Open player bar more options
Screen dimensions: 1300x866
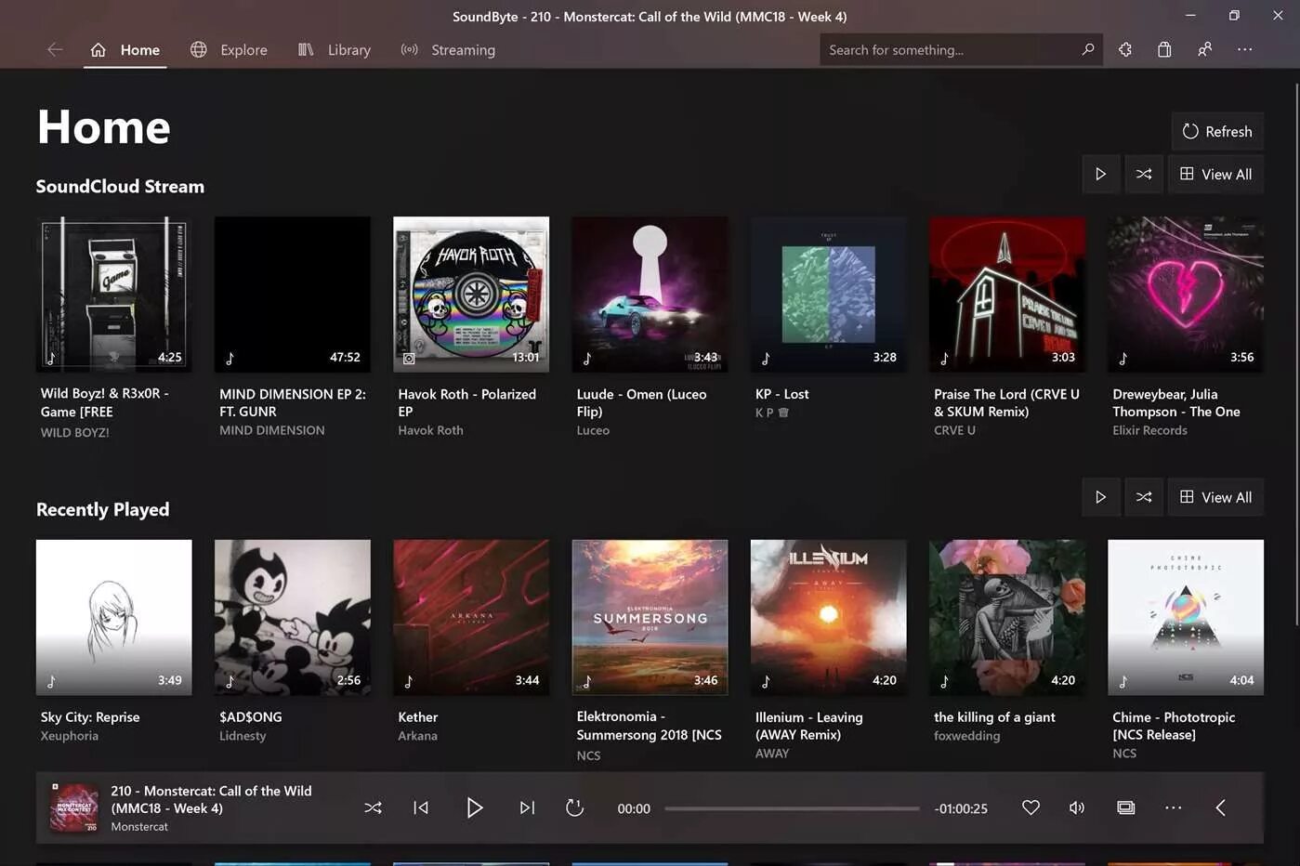(x=1174, y=807)
